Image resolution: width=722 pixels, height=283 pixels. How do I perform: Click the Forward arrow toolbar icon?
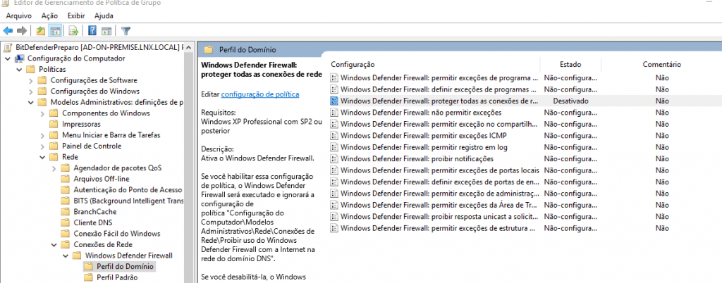(x=21, y=31)
